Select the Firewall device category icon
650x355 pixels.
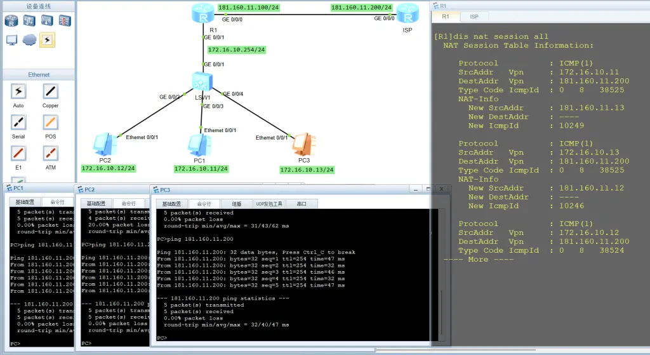click(65, 21)
